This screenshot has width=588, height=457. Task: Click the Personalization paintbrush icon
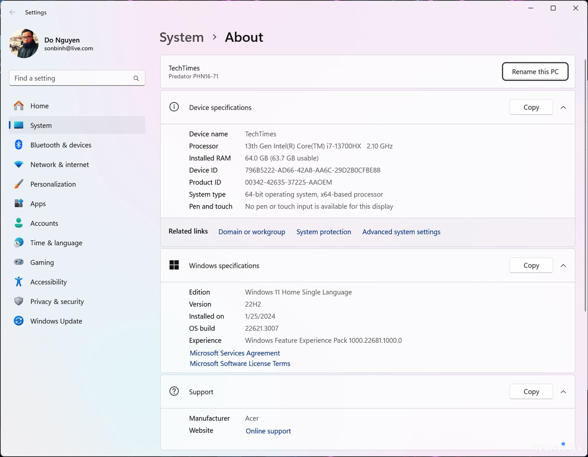tap(19, 184)
